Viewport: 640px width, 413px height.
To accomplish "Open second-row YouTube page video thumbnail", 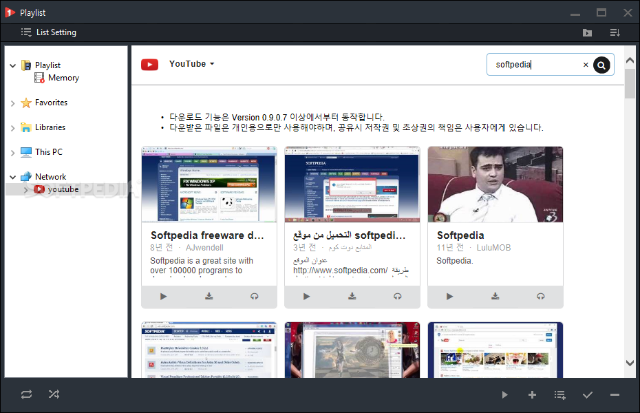I will [495, 350].
